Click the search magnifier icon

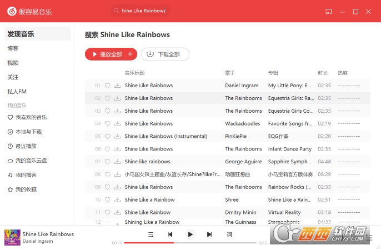pyautogui.click(x=117, y=11)
